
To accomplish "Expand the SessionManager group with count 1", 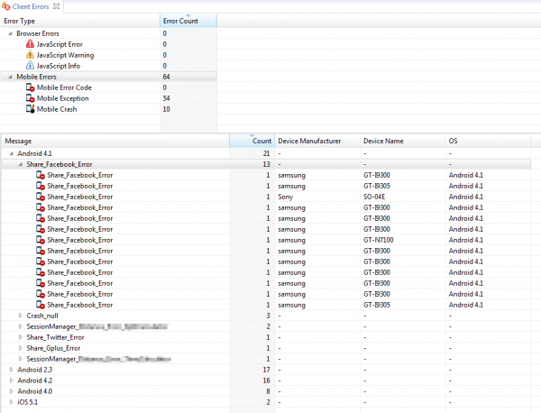I will 20,359.
